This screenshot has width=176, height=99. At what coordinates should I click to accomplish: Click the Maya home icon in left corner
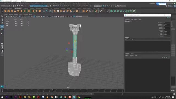[x=2, y=87]
